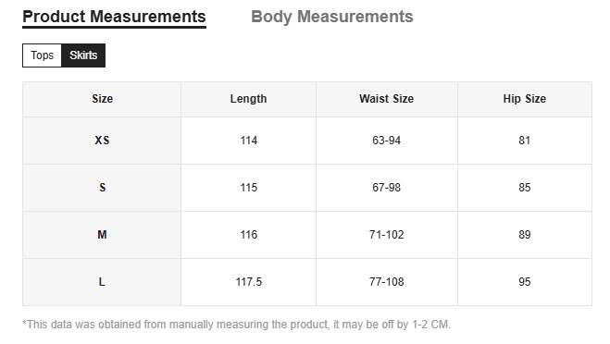Click the 71-102 waist size cell
The width and height of the screenshot is (610, 344).
(x=386, y=235)
